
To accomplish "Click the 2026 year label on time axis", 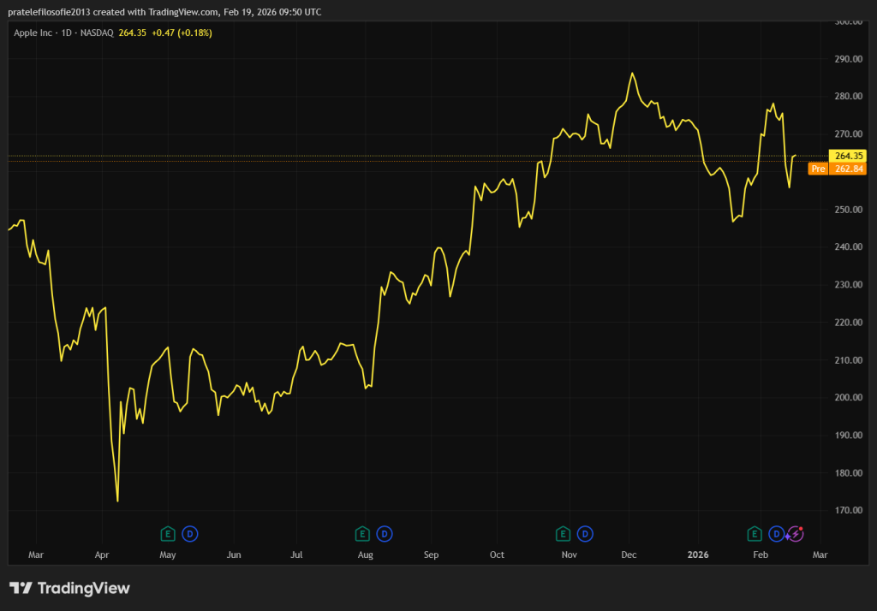I will pyautogui.click(x=700, y=555).
